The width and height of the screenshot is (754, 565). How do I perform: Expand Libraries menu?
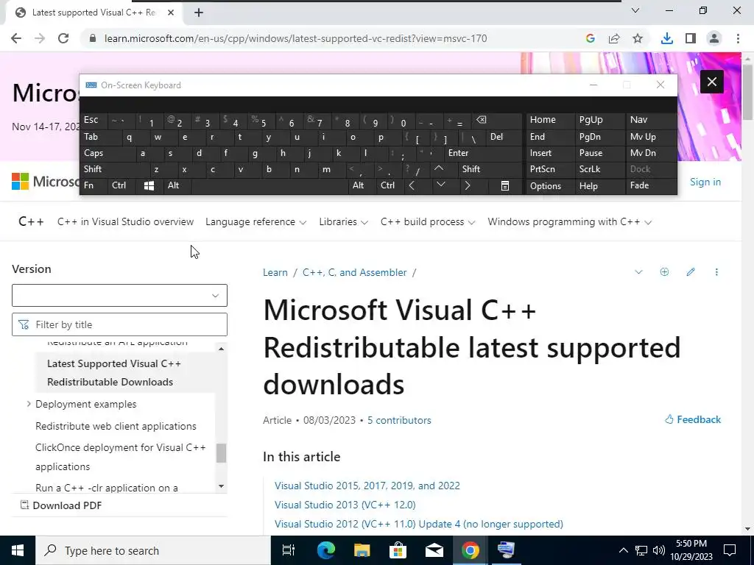(343, 222)
